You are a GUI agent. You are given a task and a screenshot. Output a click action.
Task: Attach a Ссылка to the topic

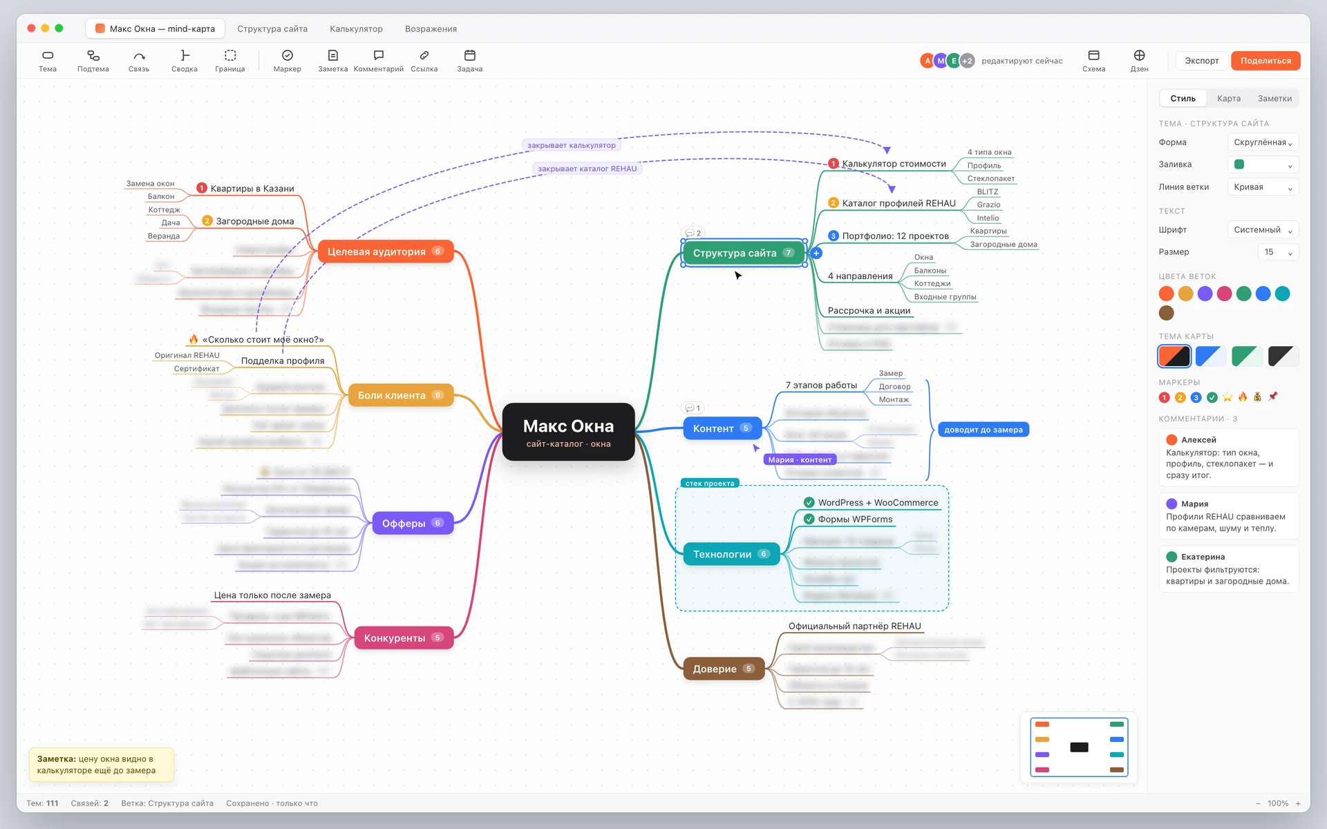(424, 61)
